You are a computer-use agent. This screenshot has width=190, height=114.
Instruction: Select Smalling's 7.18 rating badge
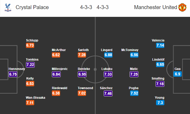point(160,84)
